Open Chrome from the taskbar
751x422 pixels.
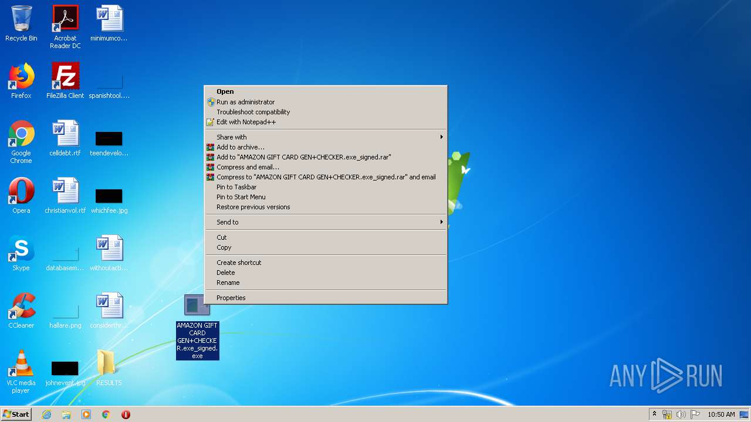click(106, 414)
